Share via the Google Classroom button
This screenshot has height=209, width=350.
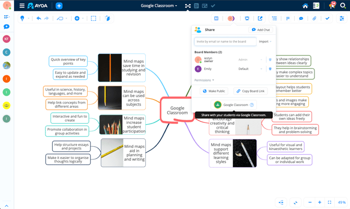(x=234, y=104)
